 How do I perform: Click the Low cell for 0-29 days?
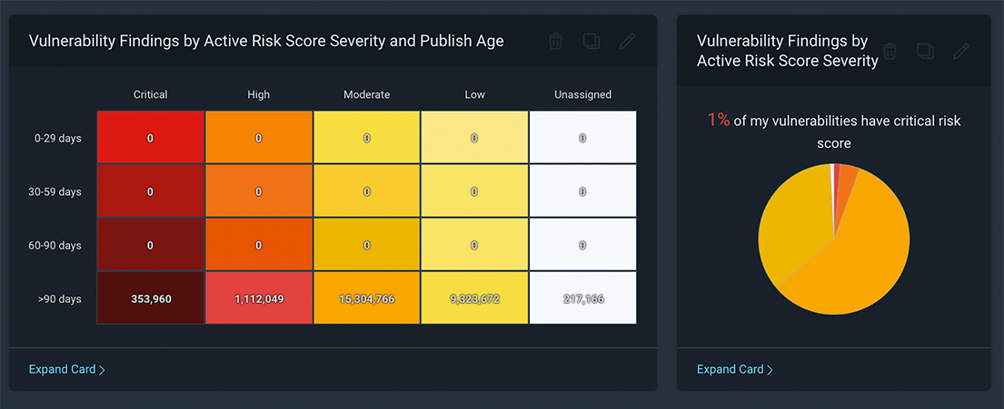[474, 138]
